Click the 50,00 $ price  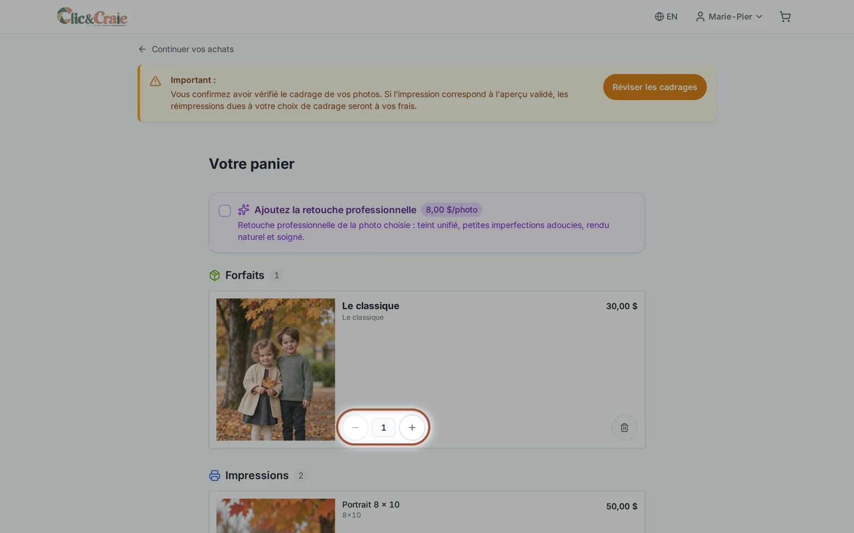[621, 506]
